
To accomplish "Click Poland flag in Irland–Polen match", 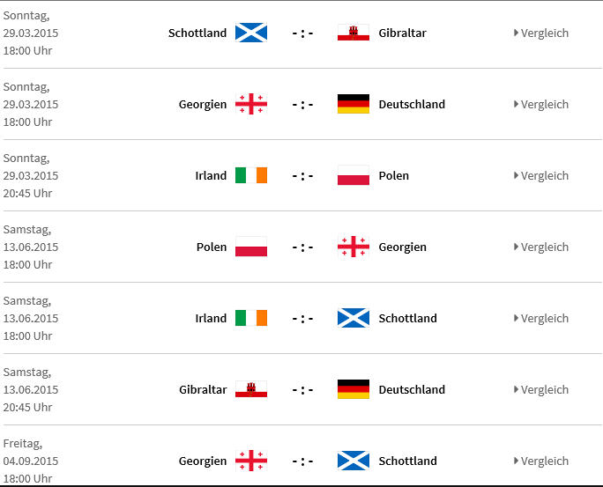I will click(354, 175).
